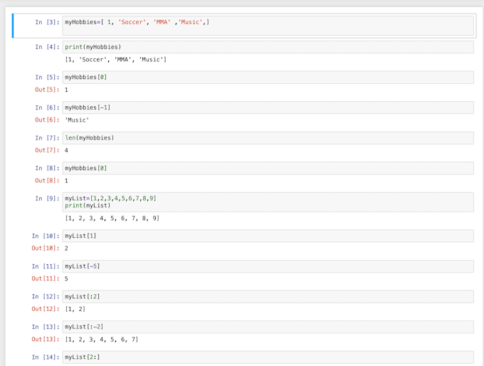Click the 'Music' output text
This screenshot has height=366, width=484.
[x=77, y=120]
